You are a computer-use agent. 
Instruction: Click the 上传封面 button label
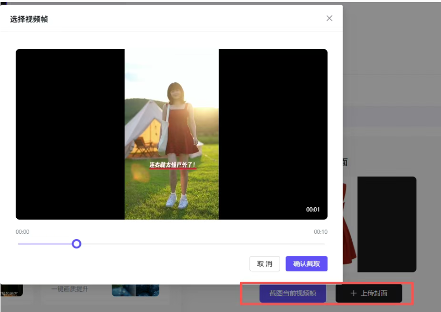pyautogui.click(x=374, y=293)
